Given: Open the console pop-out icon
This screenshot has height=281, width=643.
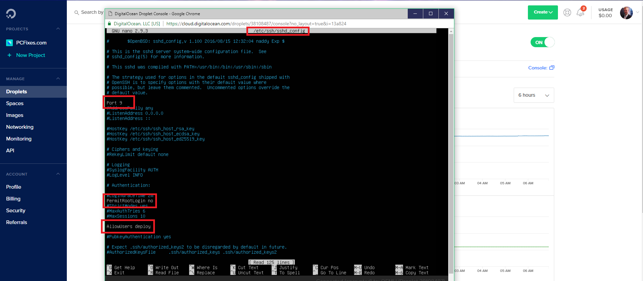Looking at the screenshot, I should click(x=552, y=68).
